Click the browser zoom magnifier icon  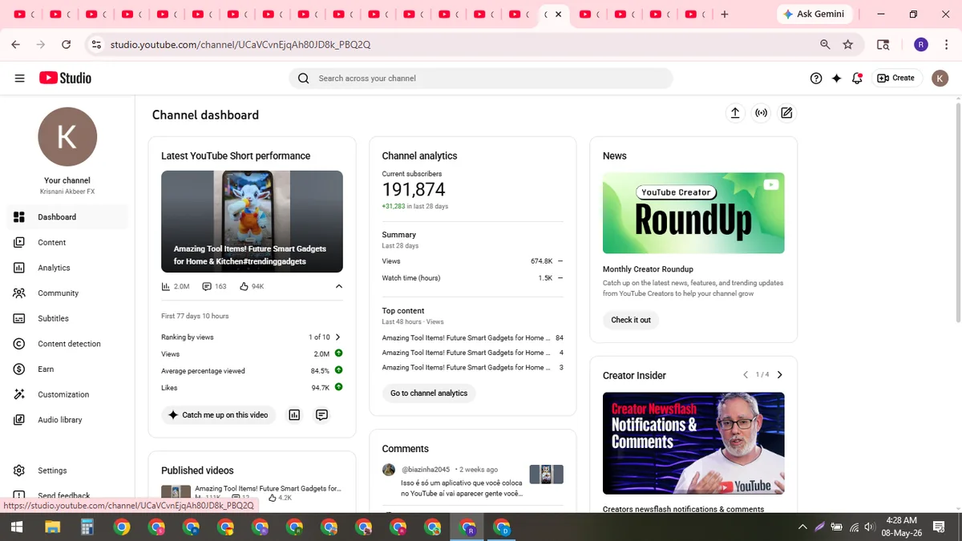(x=825, y=45)
